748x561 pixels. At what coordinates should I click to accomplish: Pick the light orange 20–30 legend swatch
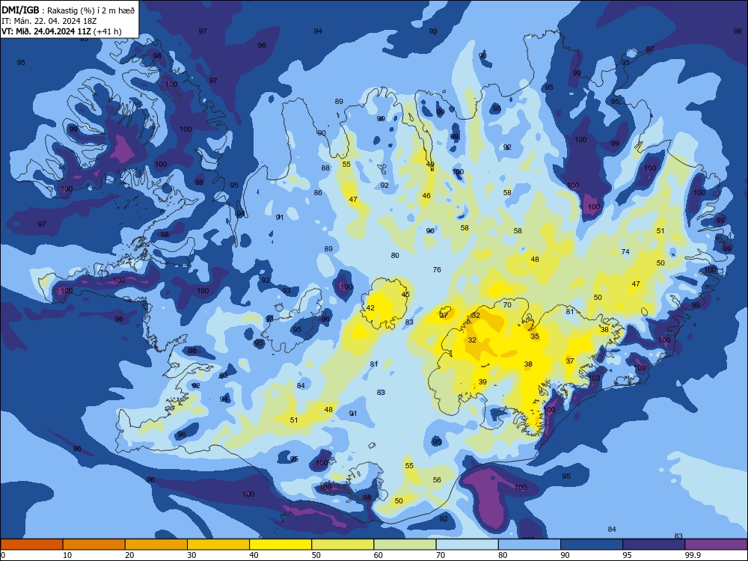156,545
